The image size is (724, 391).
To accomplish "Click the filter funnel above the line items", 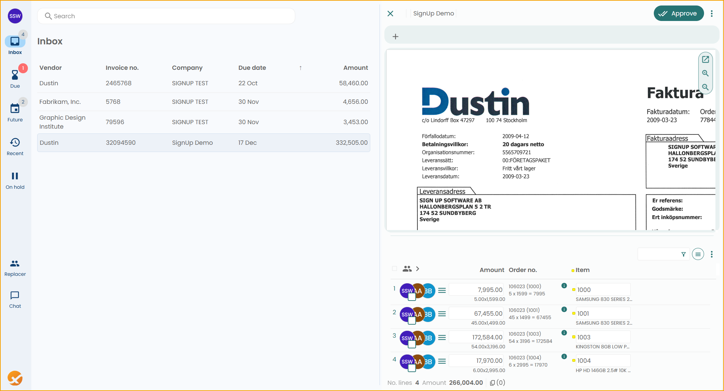I will [683, 254].
